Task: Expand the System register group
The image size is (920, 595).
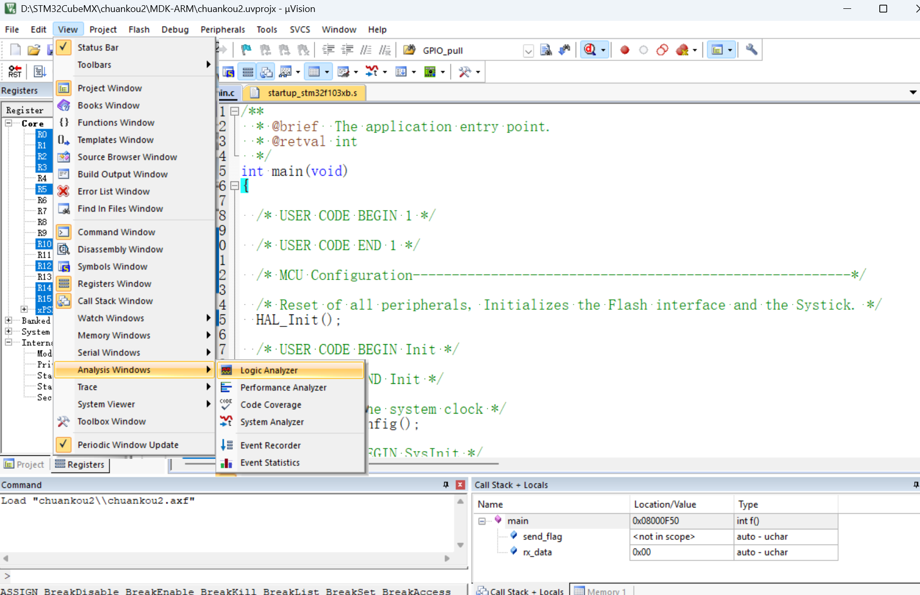Action: tap(9, 331)
